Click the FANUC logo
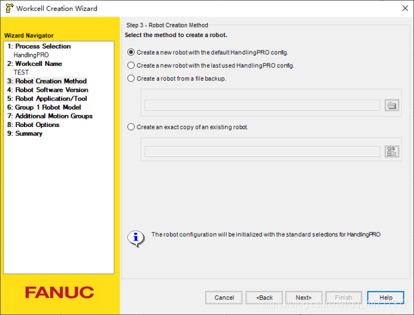Screen dimensions: 414x315 [x=59, y=292]
